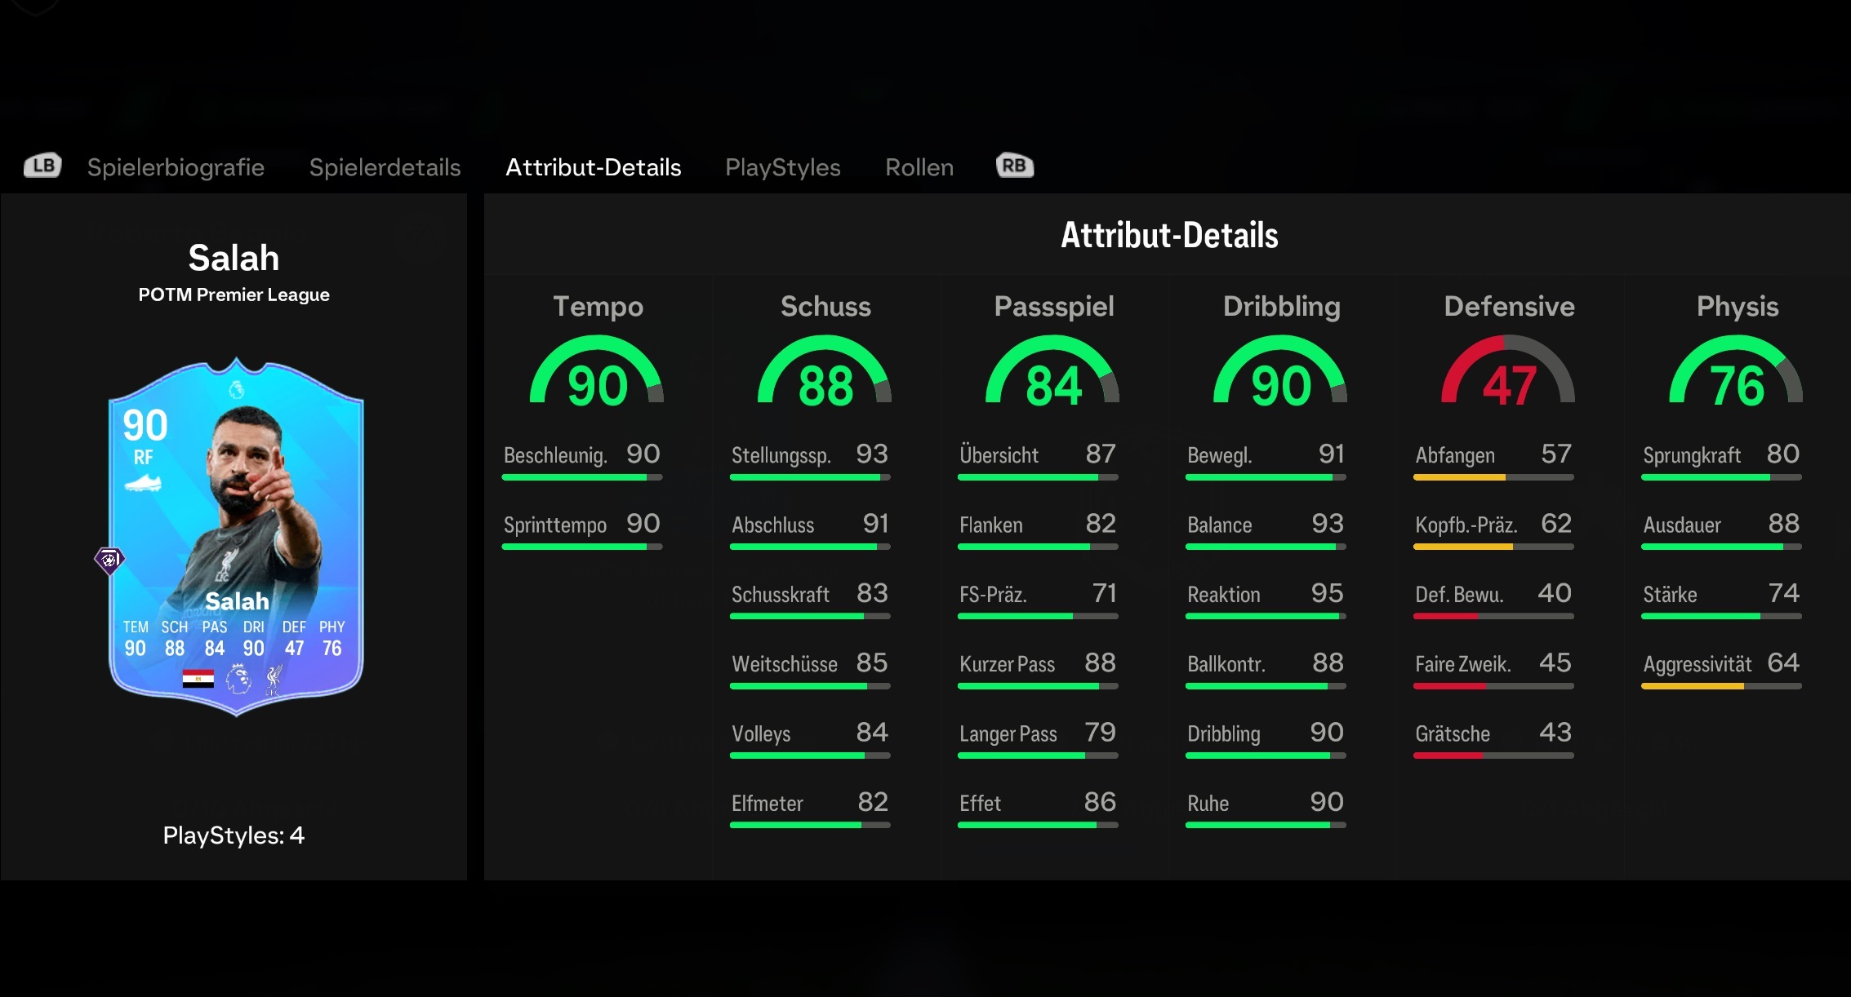Click the 'Schusskraft' attribute row
This screenshot has width=1851, height=997.
810,599
